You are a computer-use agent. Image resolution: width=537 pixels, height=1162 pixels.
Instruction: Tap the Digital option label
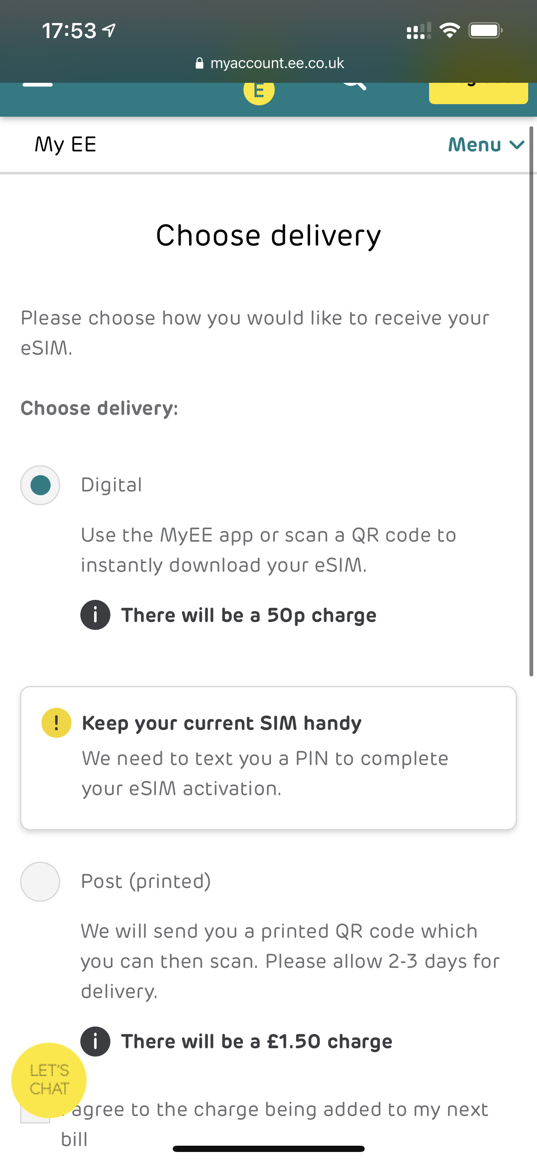point(111,485)
